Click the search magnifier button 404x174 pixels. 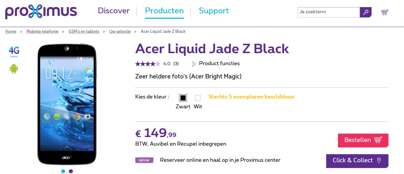coord(366,12)
